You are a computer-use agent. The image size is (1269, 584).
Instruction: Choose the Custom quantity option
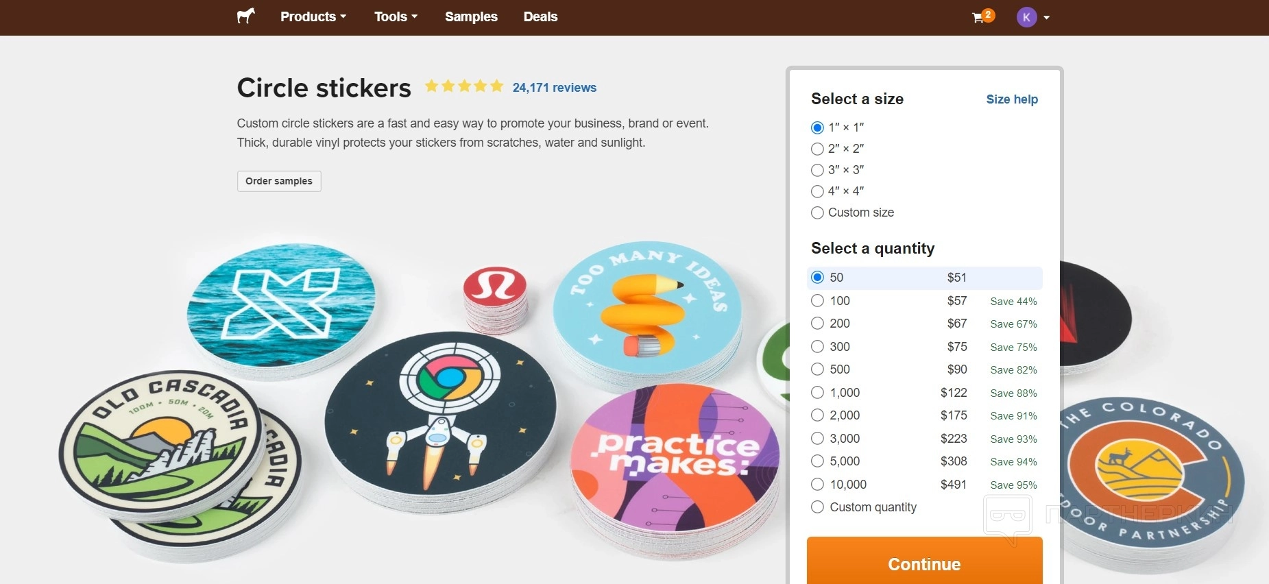[817, 507]
